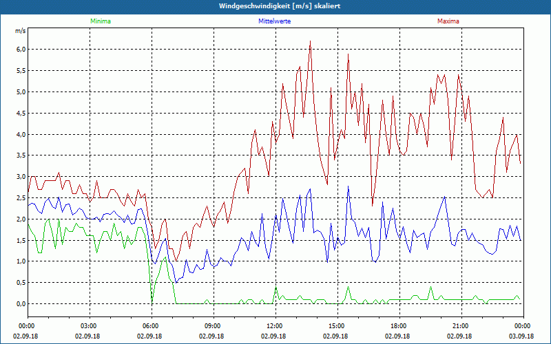Click the 18:00 time axis label
The width and height of the screenshot is (551, 344).
point(399,326)
